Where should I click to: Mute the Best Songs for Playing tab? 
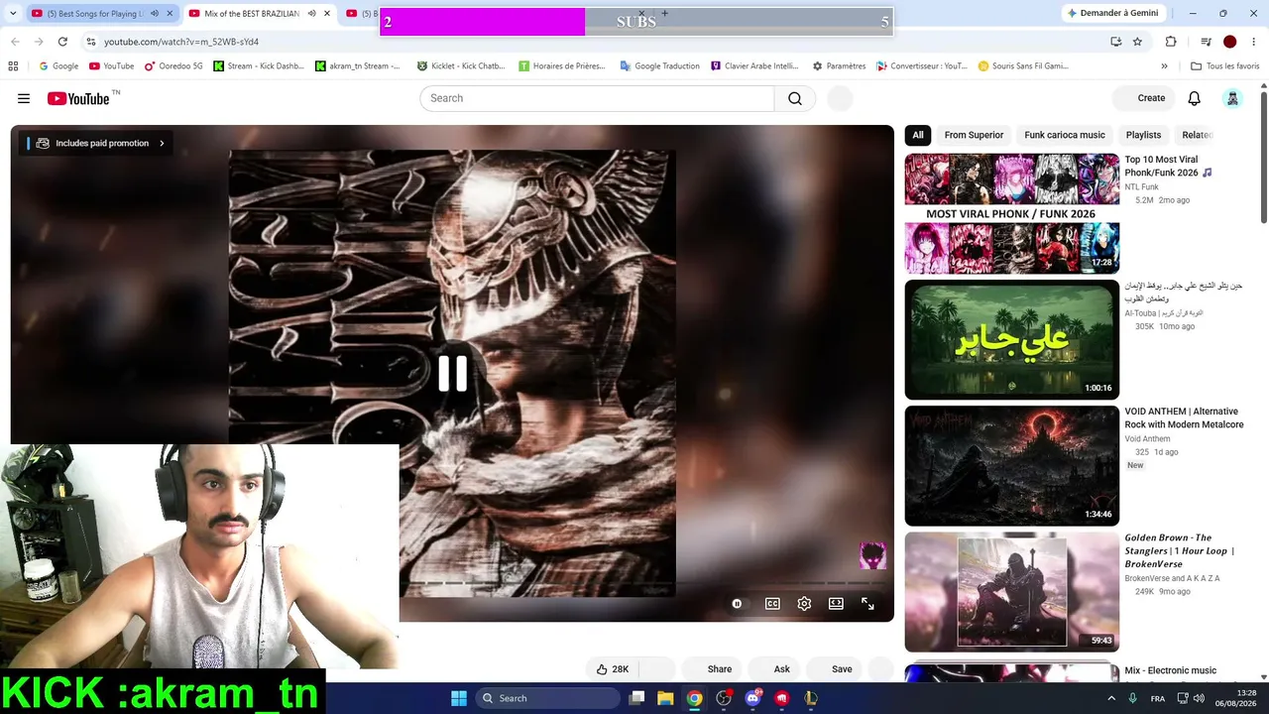click(154, 14)
